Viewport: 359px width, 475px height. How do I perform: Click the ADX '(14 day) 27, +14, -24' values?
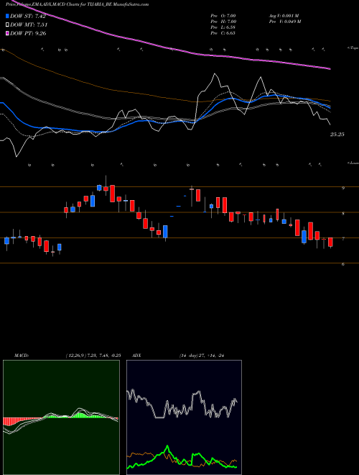point(202,356)
